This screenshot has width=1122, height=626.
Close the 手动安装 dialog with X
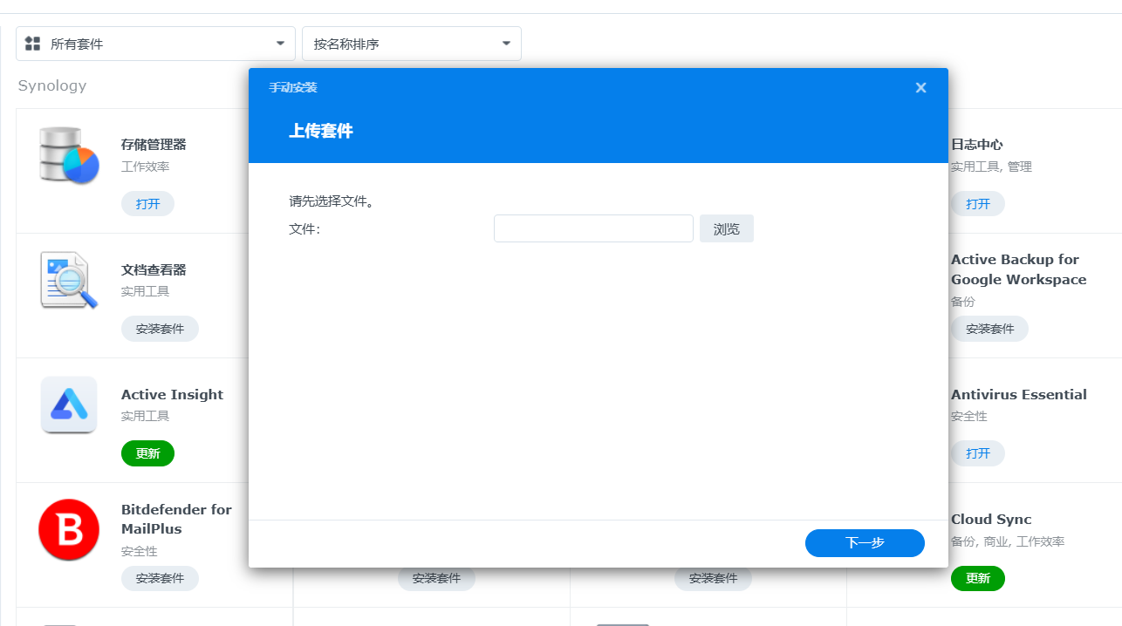[x=920, y=88]
